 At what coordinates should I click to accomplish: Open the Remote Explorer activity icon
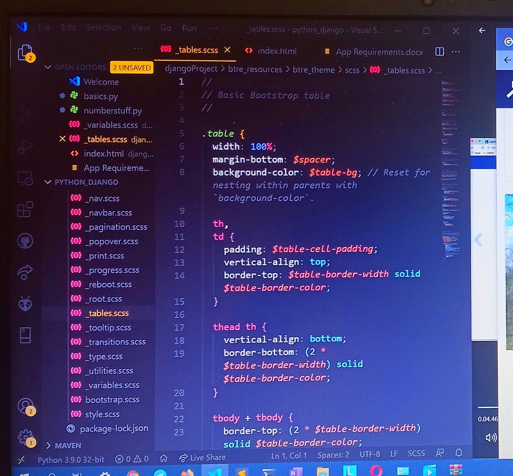pyautogui.click(x=24, y=178)
